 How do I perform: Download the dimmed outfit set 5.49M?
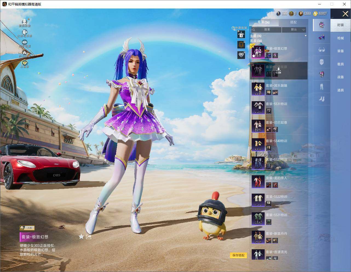[x=278, y=70]
